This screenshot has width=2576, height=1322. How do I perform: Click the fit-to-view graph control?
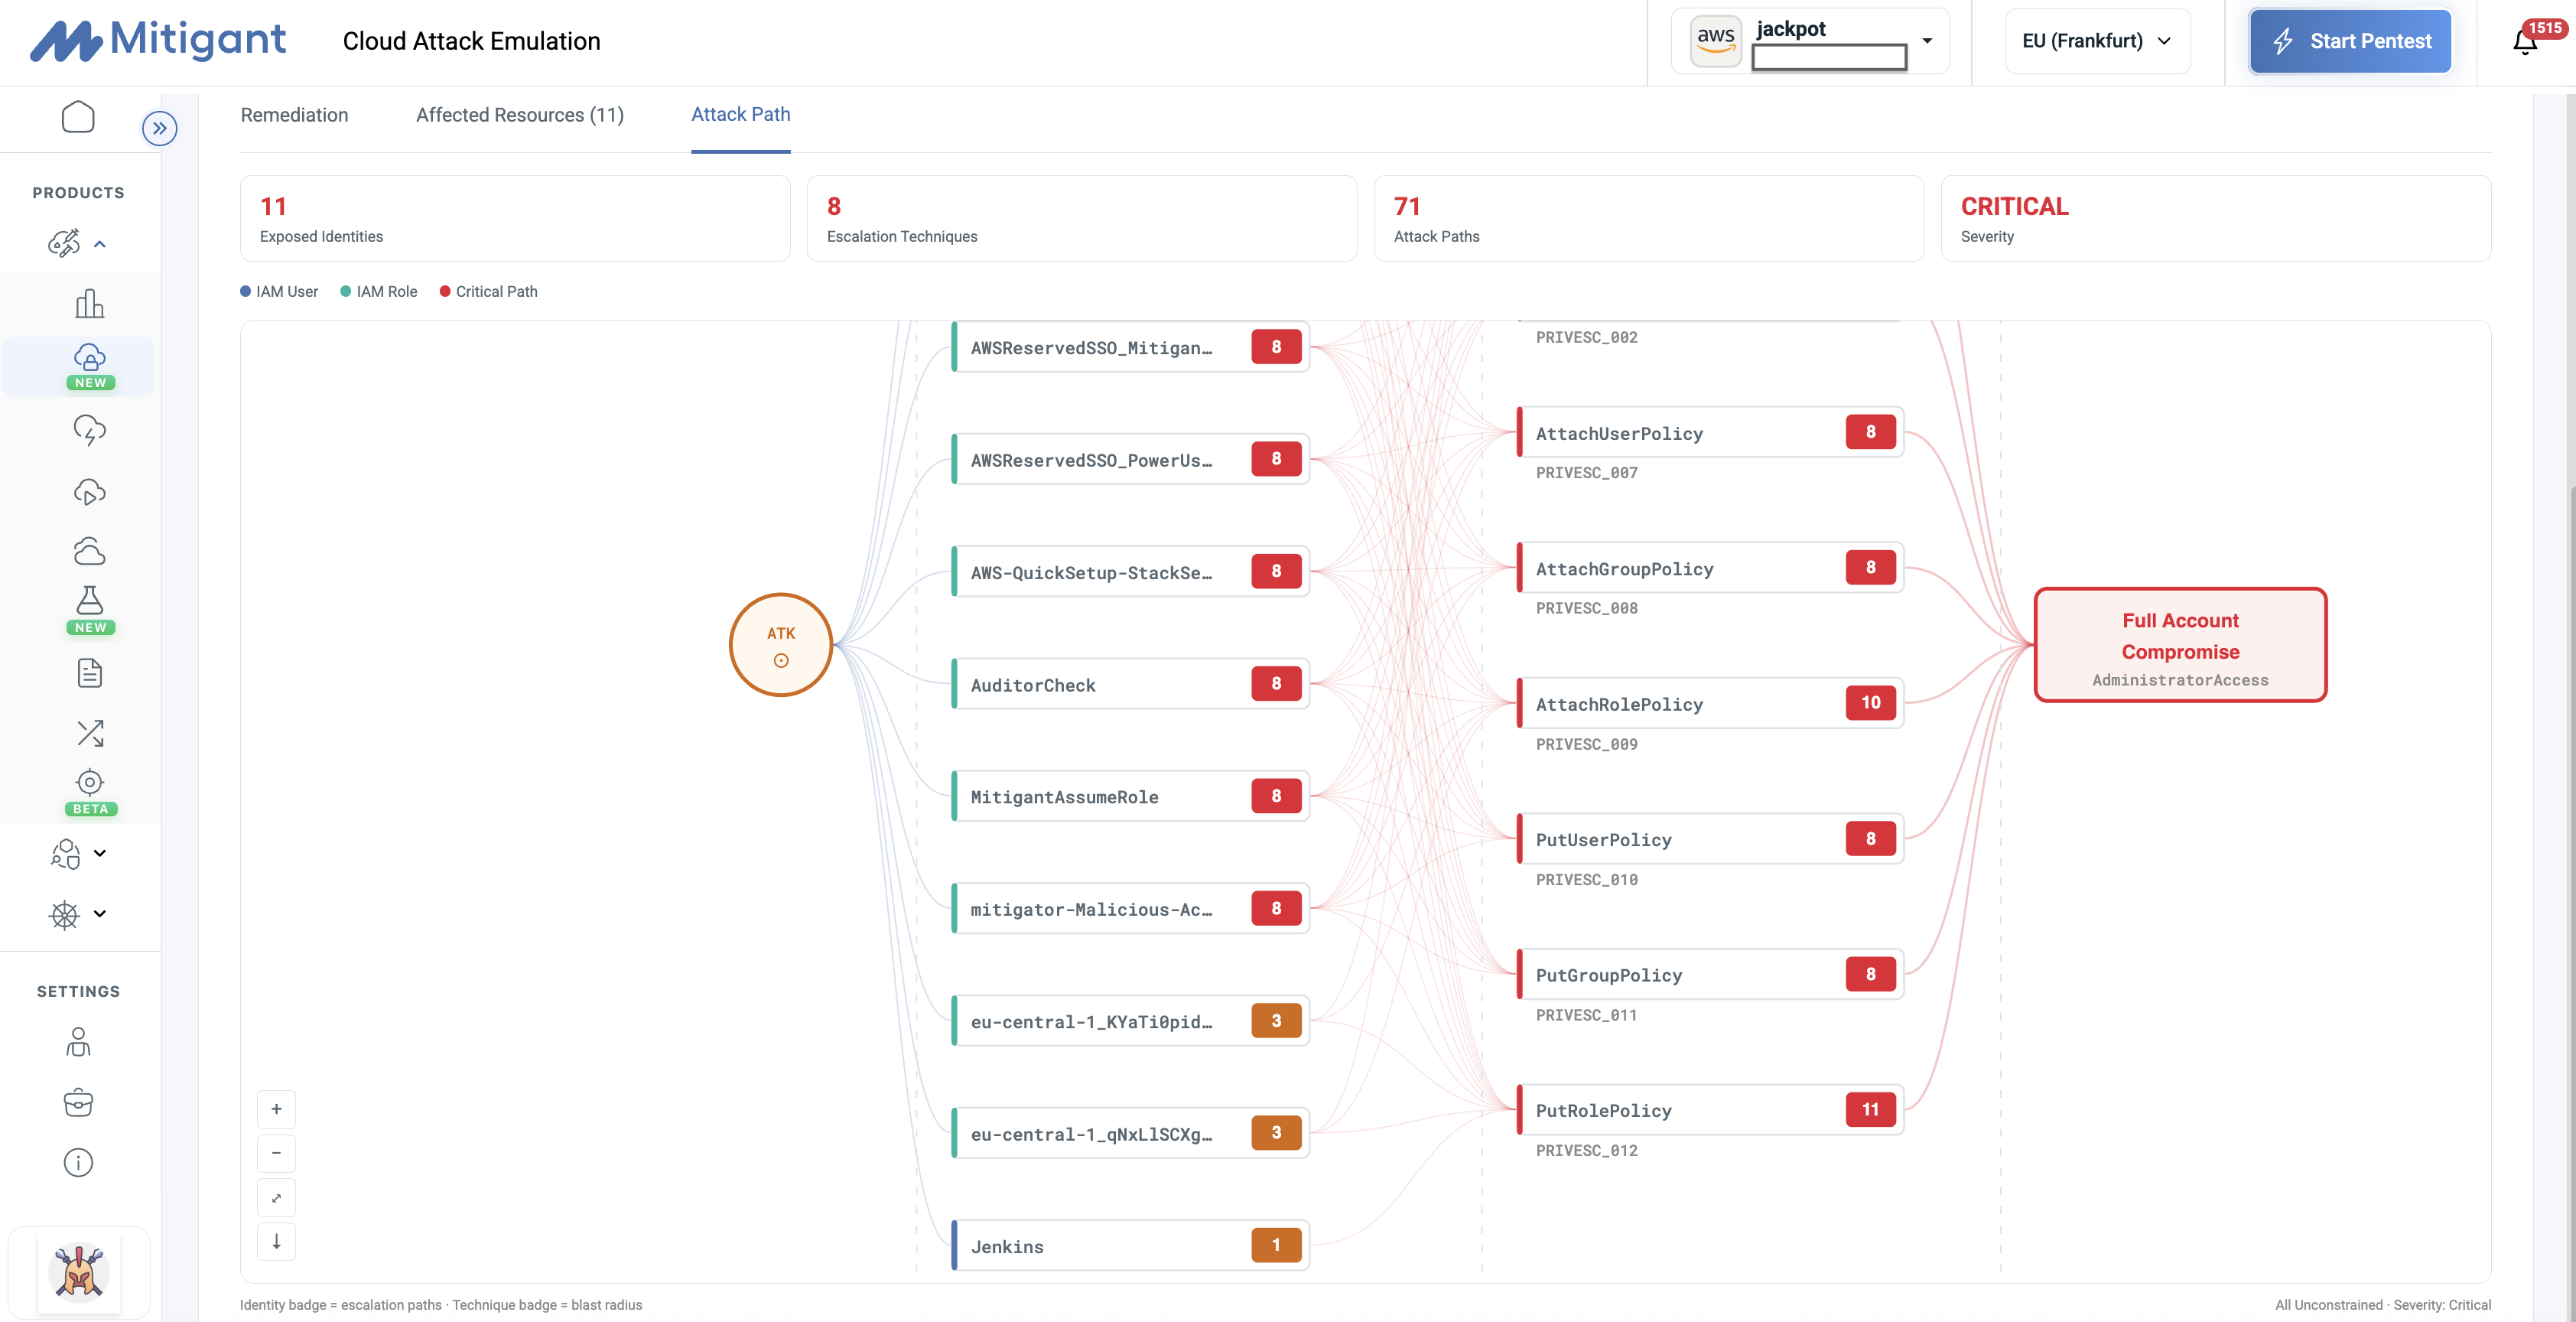pos(276,1197)
